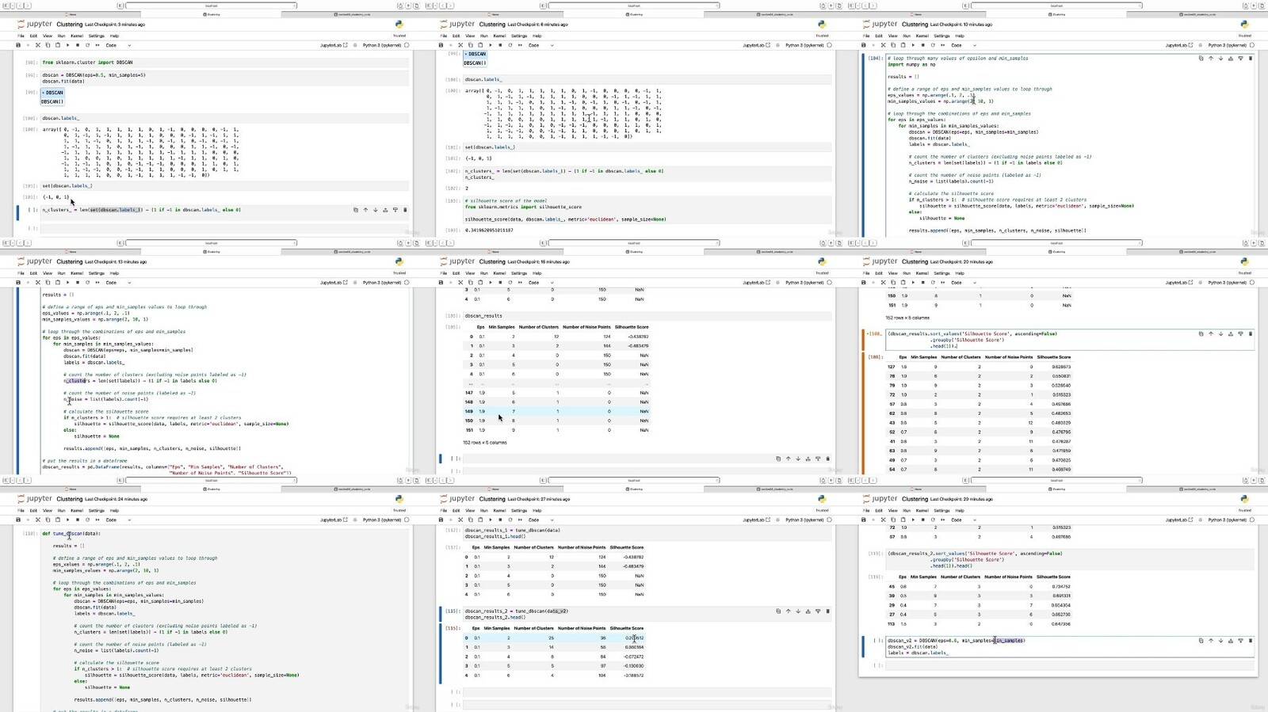Move the dbscan_v2 cell up

[1211, 640]
